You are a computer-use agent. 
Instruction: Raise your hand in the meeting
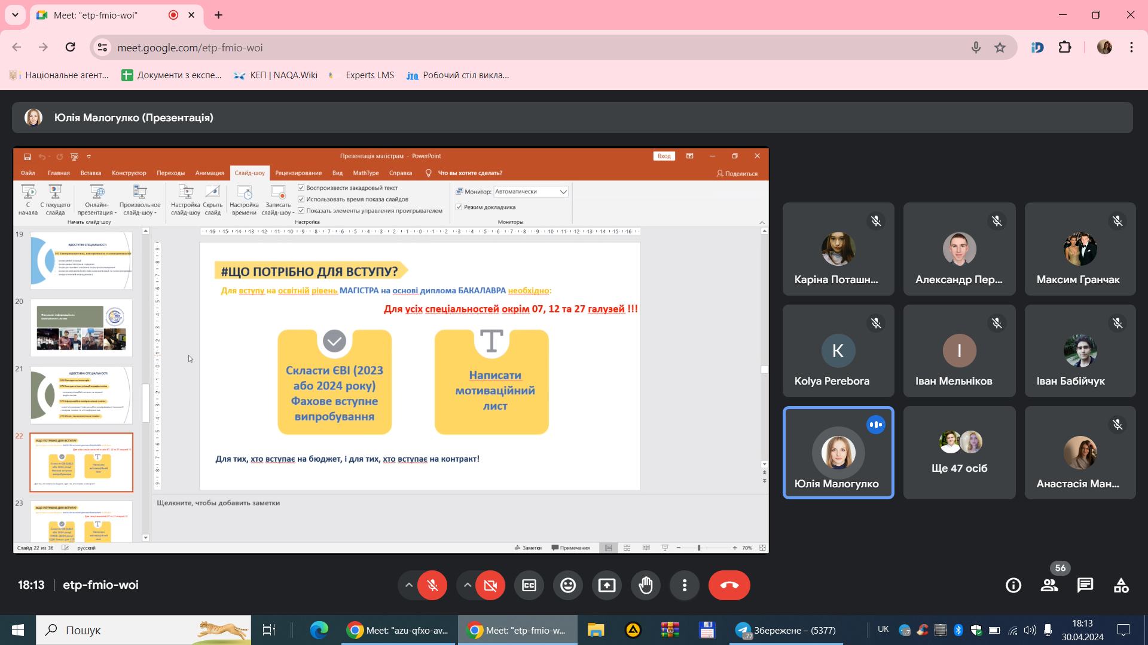click(646, 585)
